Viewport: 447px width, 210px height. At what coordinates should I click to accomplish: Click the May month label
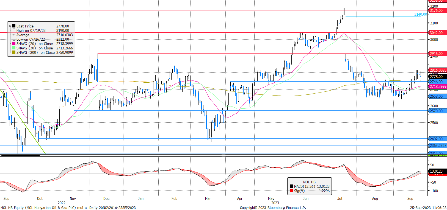pyautogui.click(x=271, y=198)
